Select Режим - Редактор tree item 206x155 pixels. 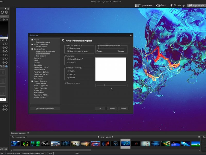40,88
